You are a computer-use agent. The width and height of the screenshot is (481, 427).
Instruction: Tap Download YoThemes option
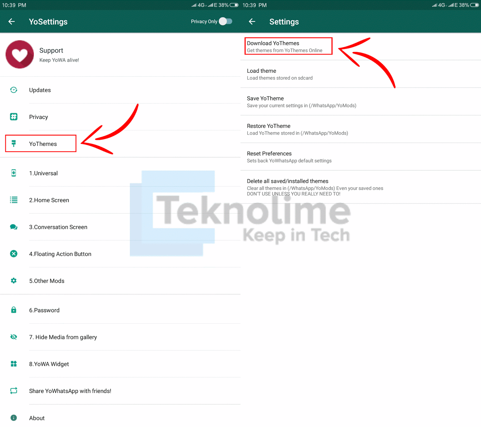[x=361, y=47]
